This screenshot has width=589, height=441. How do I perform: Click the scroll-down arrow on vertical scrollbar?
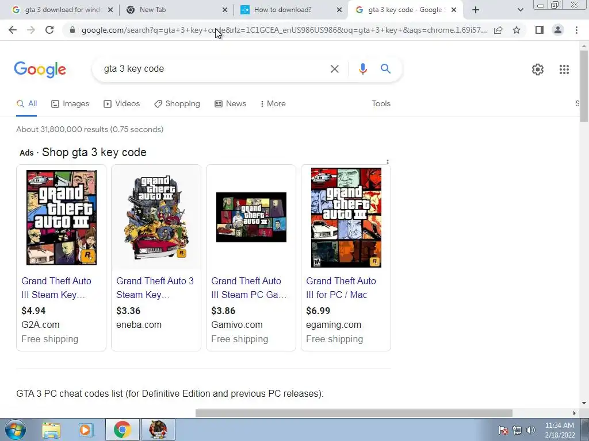584,404
